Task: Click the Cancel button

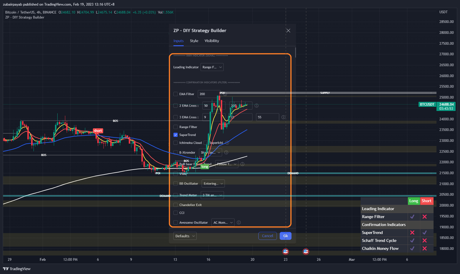Action: click(267, 236)
